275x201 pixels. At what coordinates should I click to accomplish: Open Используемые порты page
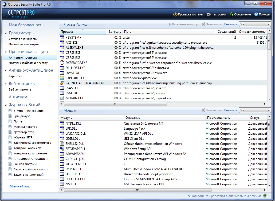pos(24,44)
